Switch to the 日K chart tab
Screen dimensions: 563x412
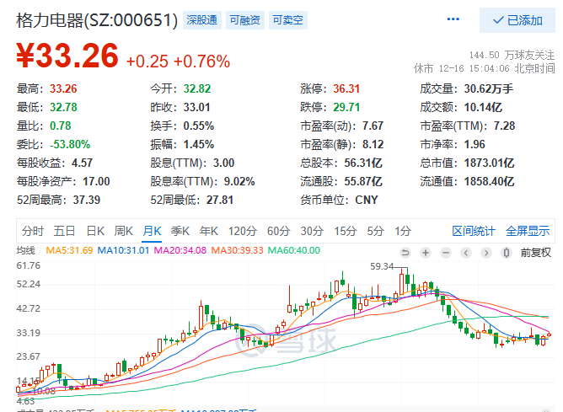point(95,231)
